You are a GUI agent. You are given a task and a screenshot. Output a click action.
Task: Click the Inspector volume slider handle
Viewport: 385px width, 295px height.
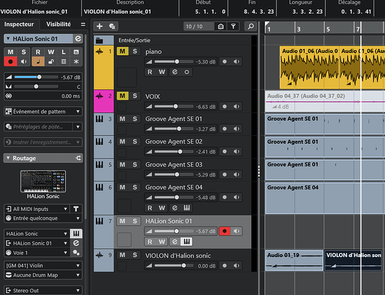click(x=39, y=77)
